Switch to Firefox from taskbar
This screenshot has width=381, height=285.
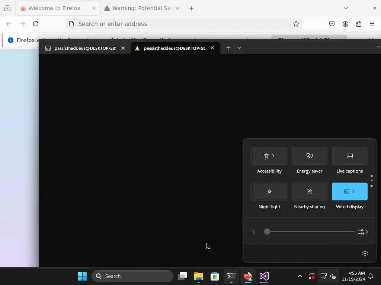click(x=247, y=276)
